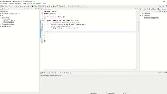Switch to the Task List tab
Screen dimensions: 167x94
[x=152, y=9]
